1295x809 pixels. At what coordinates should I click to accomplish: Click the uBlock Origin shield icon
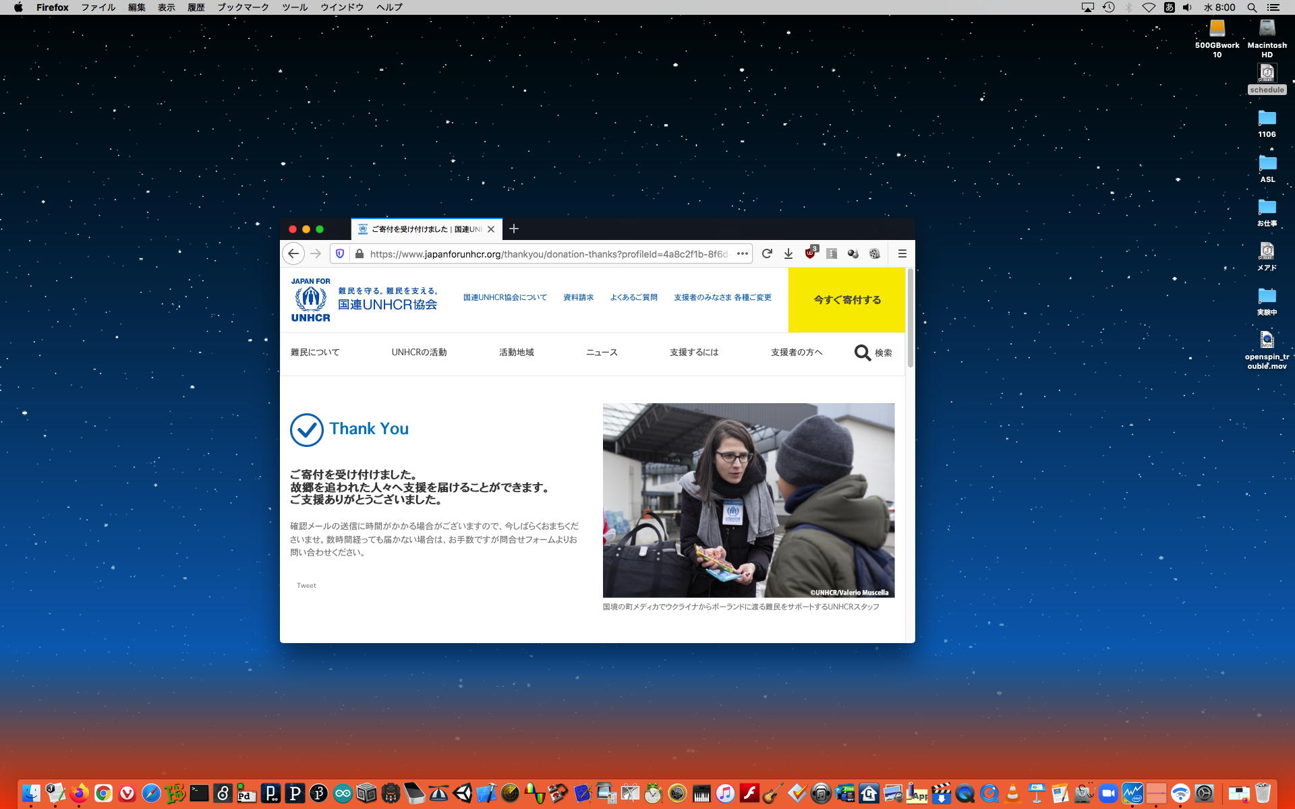(x=810, y=253)
